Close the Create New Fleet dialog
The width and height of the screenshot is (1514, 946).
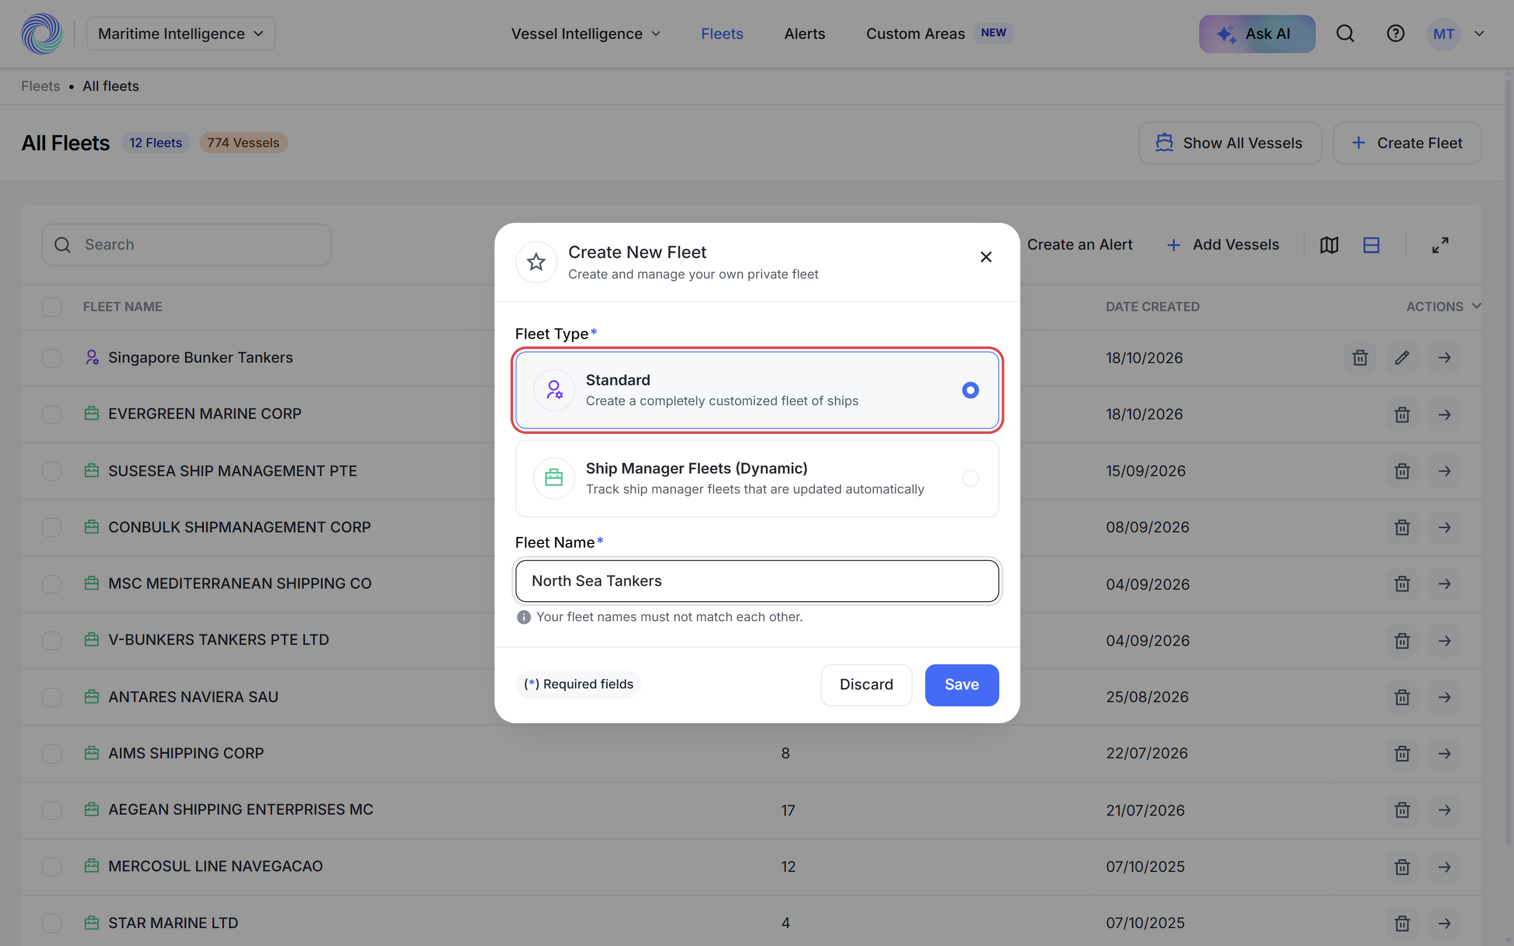pos(986,257)
